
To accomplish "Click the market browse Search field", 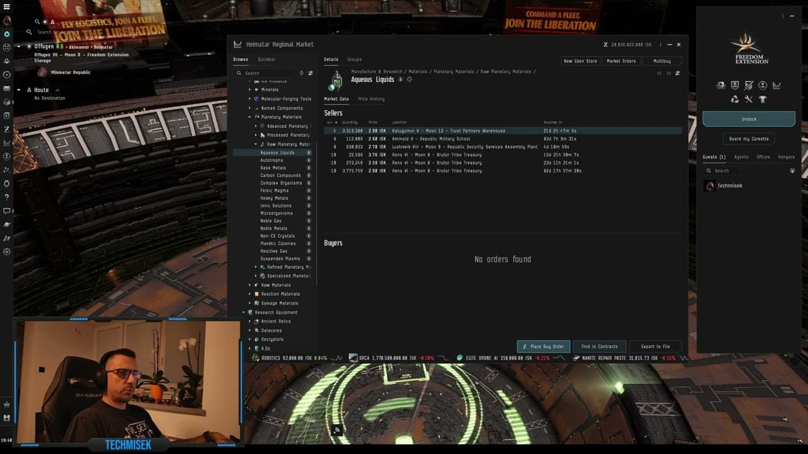I will pyautogui.click(x=265, y=73).
